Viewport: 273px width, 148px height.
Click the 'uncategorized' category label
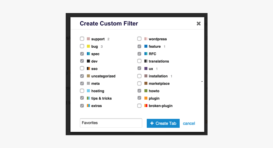pyautogui.click(x=103, y=76)
